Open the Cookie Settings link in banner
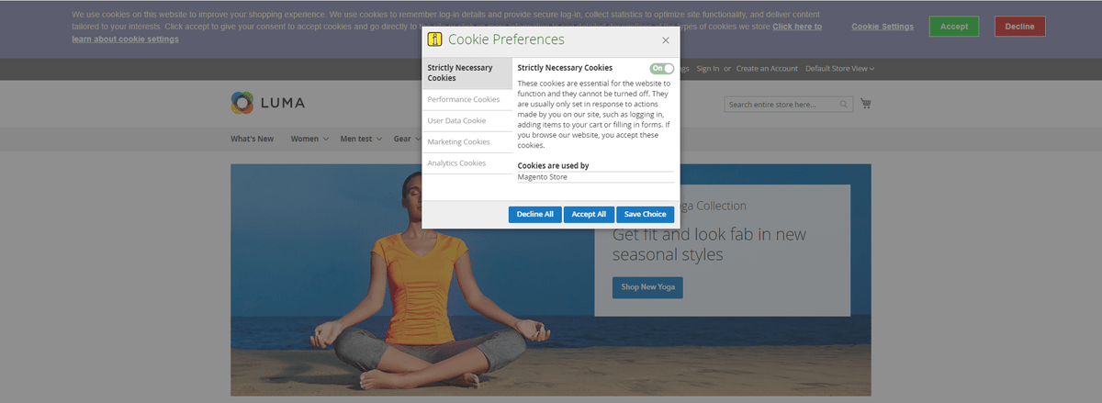The image size is (1102, 403). click(882, 27)
